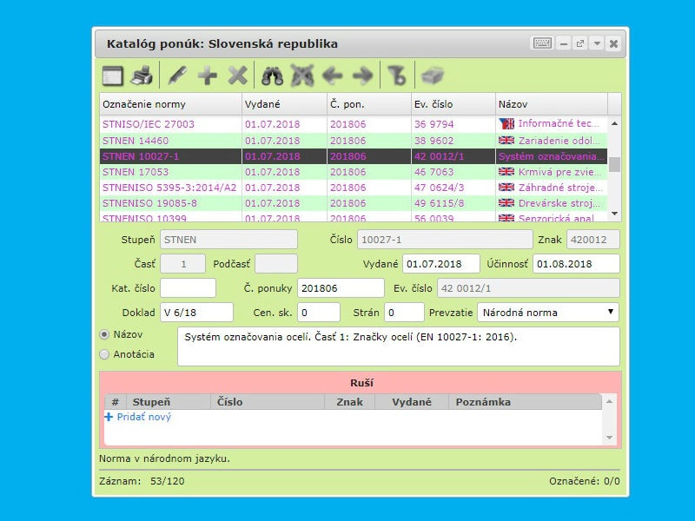Click the list scrollbar thumb
Image resolution: width=695 pixels, height=521 pixels.
click(614, 164)
